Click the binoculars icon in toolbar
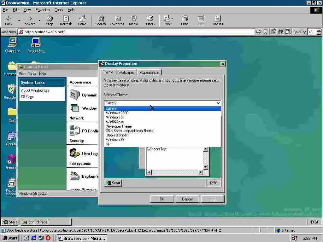 point(280,32)
